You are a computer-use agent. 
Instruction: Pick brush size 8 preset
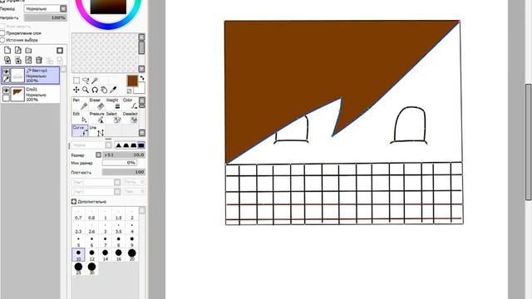tap(118, 242)
